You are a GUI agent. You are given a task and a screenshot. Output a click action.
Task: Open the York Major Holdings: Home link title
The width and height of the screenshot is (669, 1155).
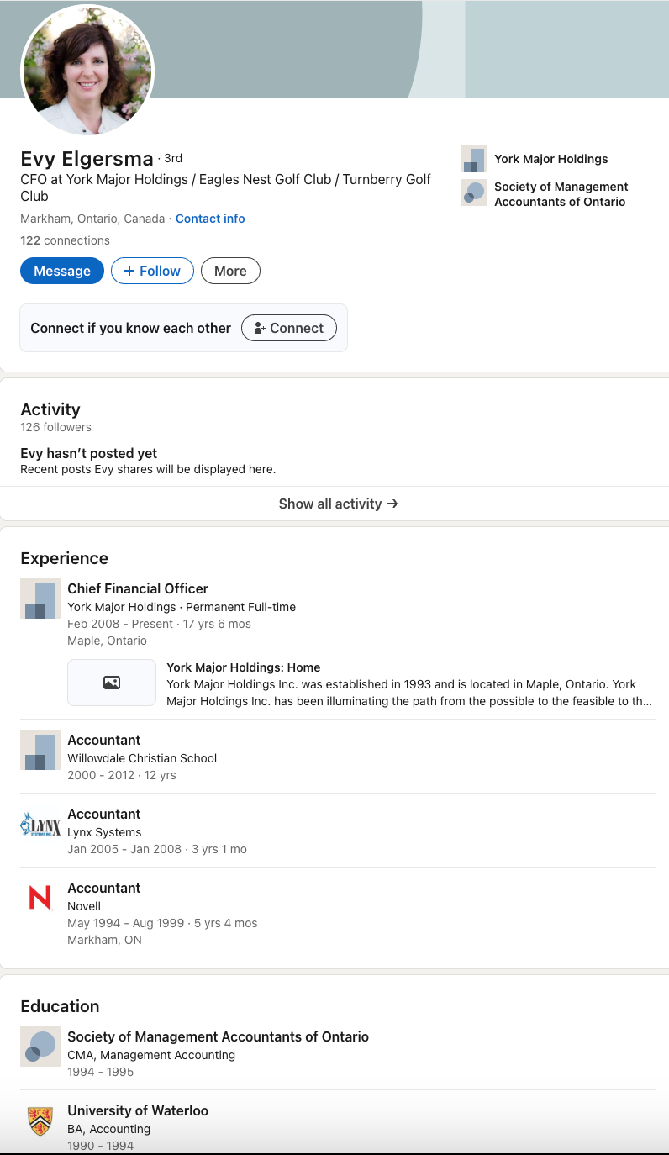pos(243,667)
